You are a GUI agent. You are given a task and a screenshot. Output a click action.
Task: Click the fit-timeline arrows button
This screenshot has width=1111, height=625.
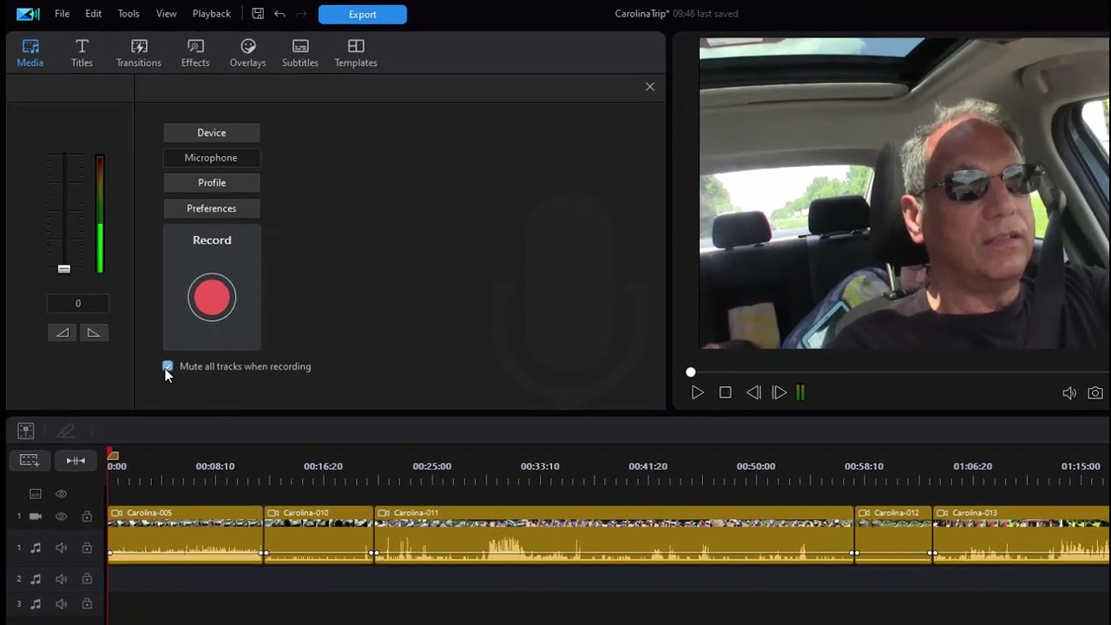click(x=76, y=460)
